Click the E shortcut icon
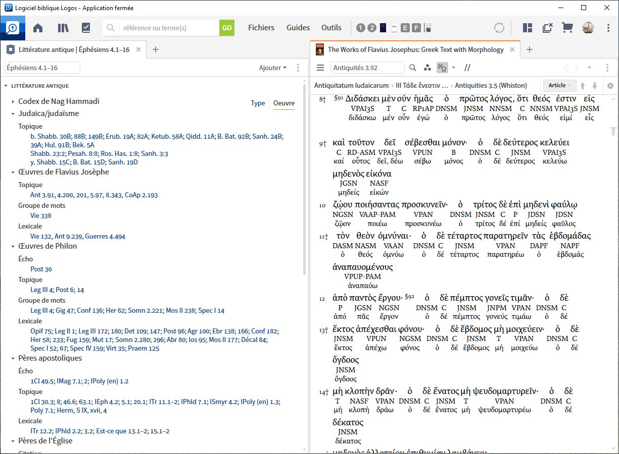The image size is (619, 454). [x=405, y=28]
